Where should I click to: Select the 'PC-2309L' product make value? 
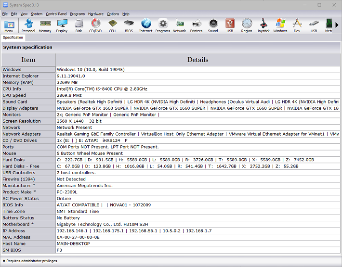click(x=67, y=192)
